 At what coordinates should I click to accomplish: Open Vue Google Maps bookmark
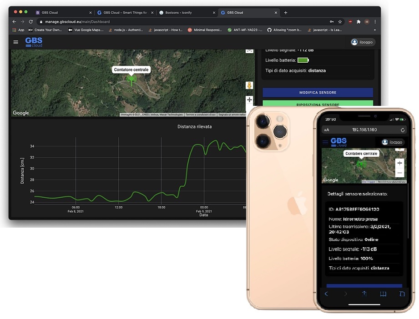pos(86,30)
